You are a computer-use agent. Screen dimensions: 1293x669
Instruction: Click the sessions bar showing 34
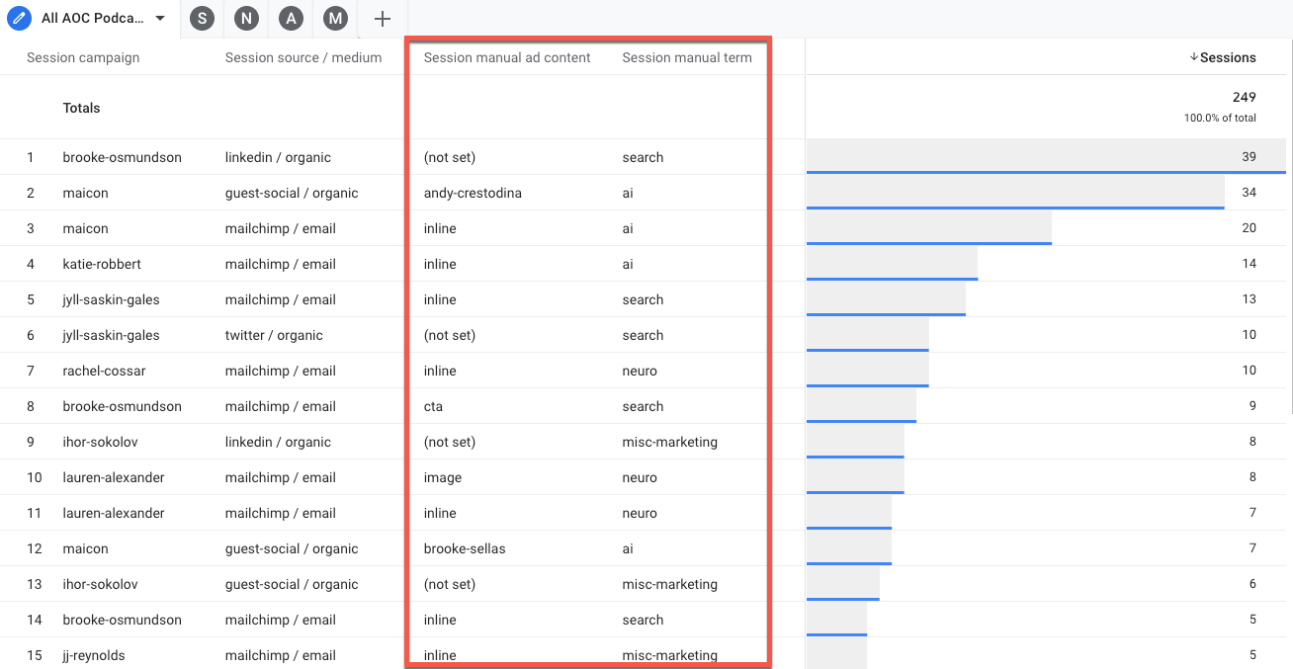(1015, 192)
